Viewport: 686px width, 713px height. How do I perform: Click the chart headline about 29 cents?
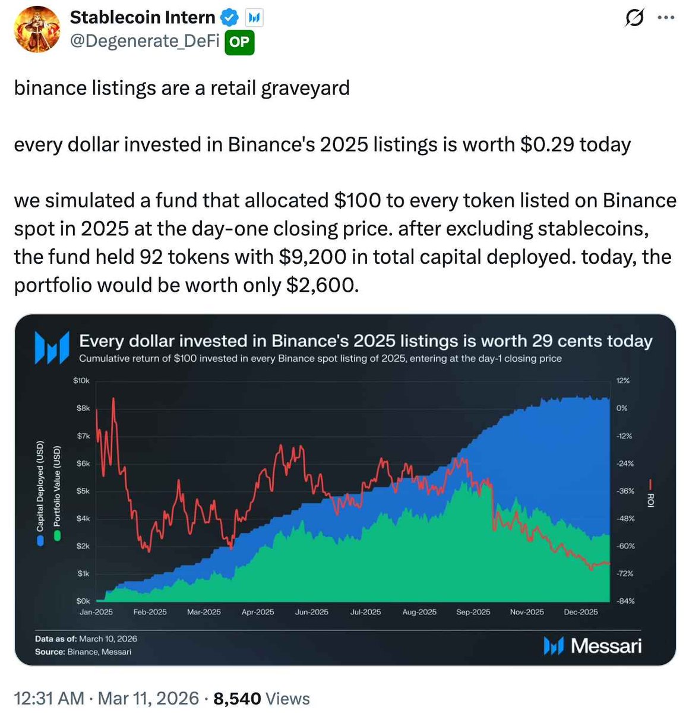click(365, 341)
